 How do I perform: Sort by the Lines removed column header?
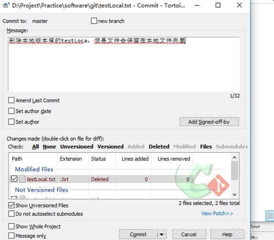point(172,159)
